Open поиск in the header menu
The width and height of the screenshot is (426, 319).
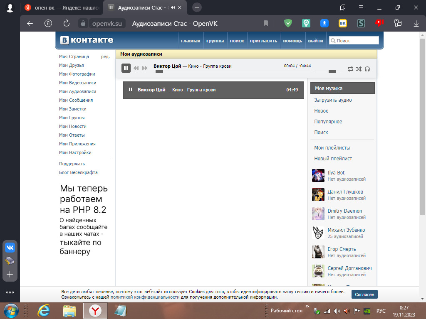click(x=237, y=41)
